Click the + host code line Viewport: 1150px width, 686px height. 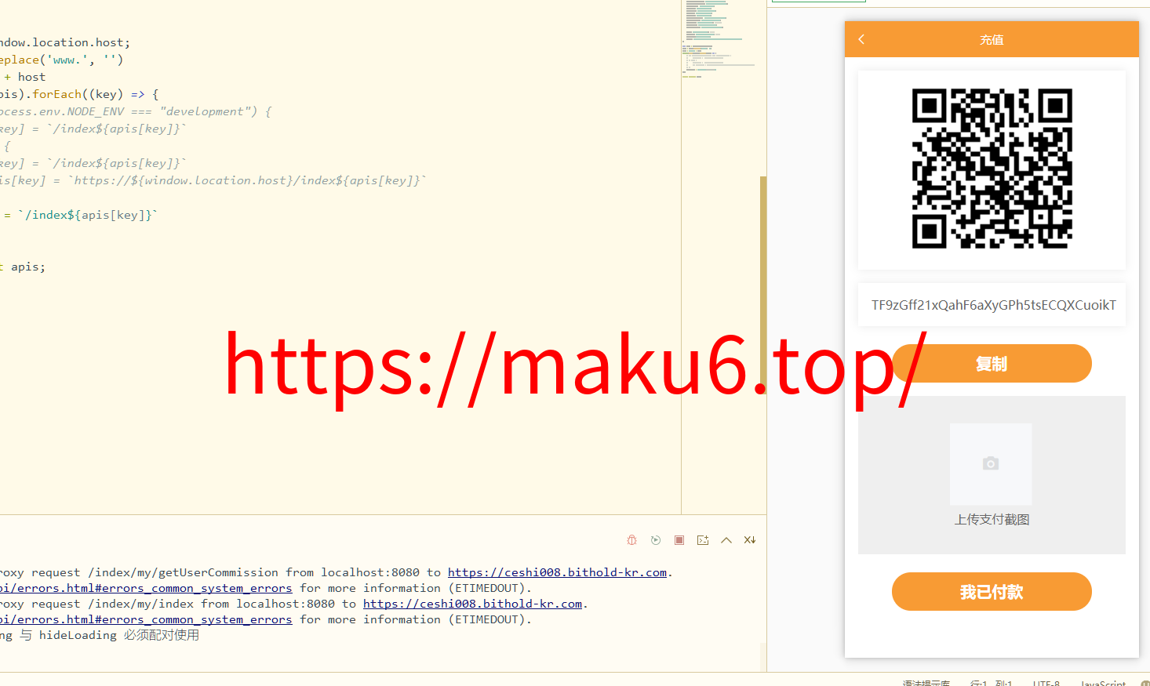(24, 77)
